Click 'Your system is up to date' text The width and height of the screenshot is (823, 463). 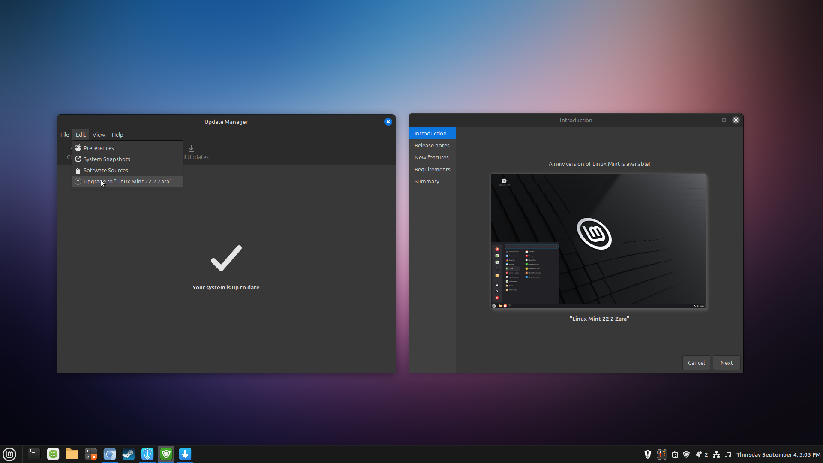[x=226, y=287]
